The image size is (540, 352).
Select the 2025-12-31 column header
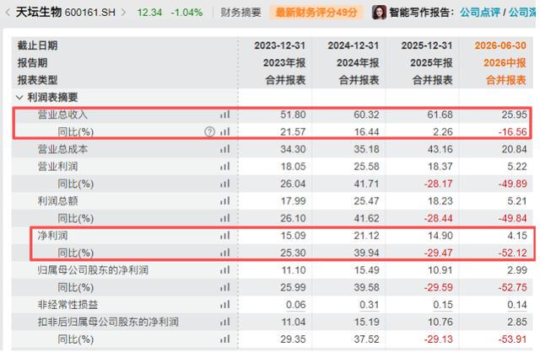[427, 45]
